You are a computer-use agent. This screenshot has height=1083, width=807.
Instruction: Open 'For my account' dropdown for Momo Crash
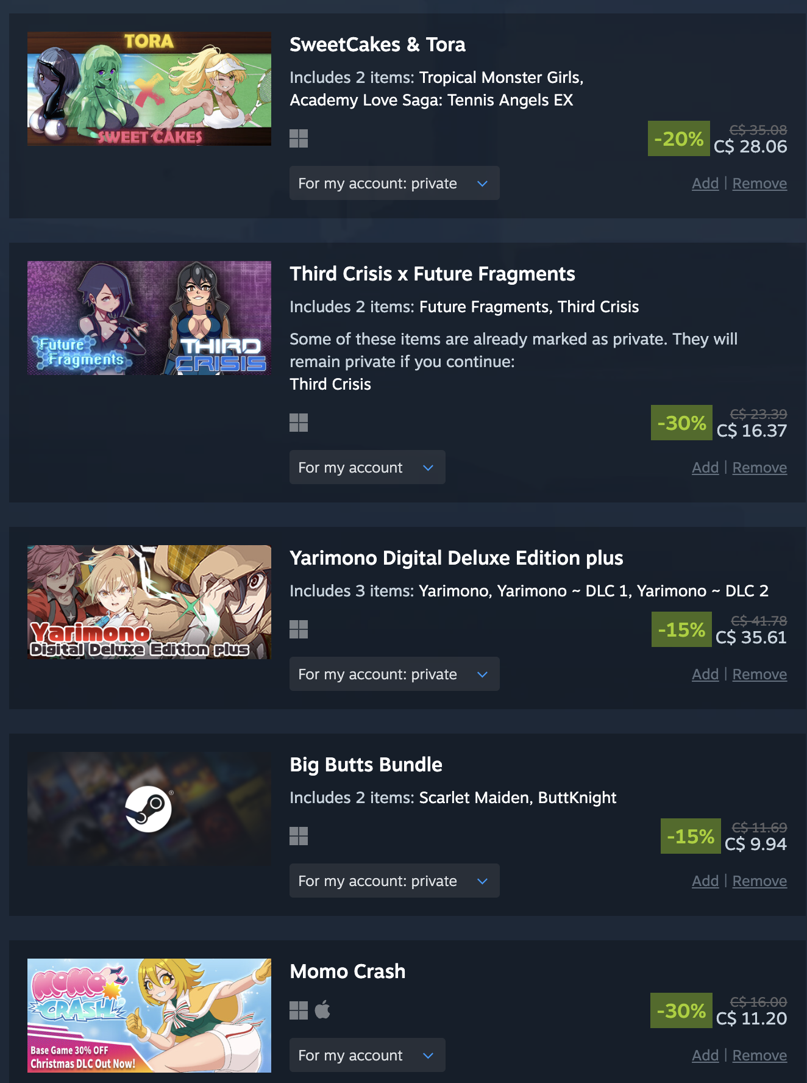point(368,1055)
